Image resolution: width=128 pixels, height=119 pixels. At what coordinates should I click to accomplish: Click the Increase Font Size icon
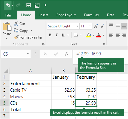[96, 26]
